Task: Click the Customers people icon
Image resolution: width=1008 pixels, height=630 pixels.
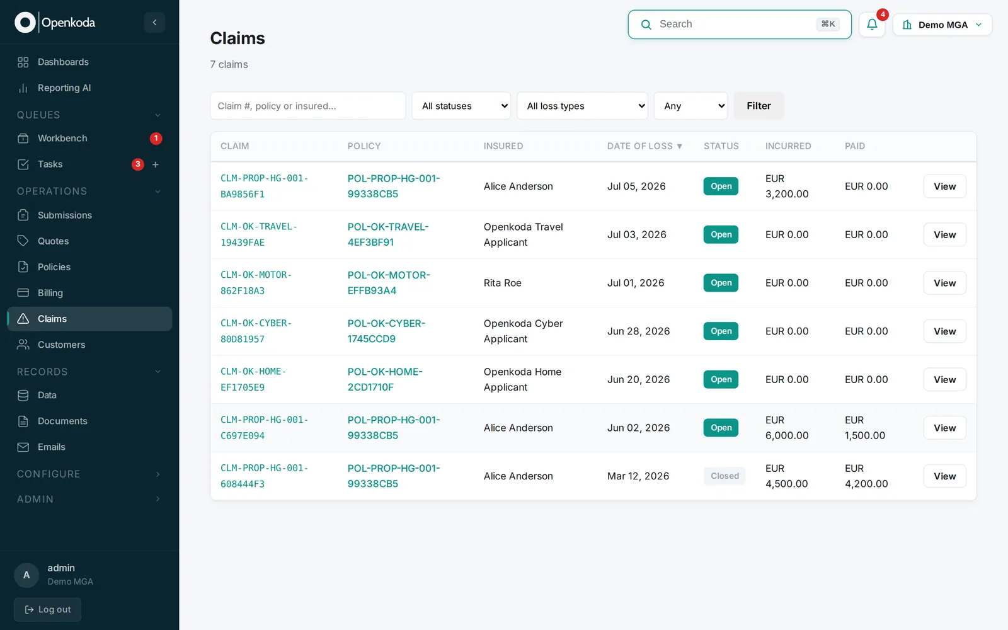Action: [x=23, y=345]
